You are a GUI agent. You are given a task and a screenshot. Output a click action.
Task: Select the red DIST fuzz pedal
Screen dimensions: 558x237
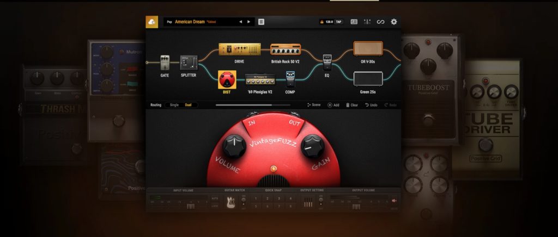pos(227,80)
